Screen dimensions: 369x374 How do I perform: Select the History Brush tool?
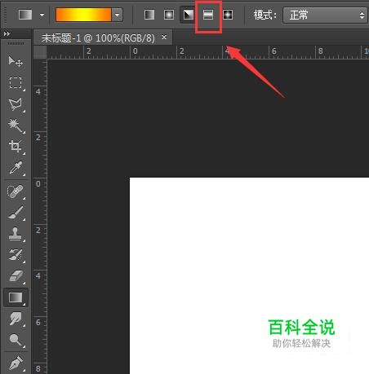point(16,255)
